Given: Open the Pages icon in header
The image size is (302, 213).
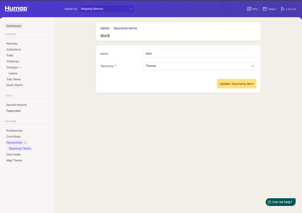Looking at the screenshot, I should point(265,9).
